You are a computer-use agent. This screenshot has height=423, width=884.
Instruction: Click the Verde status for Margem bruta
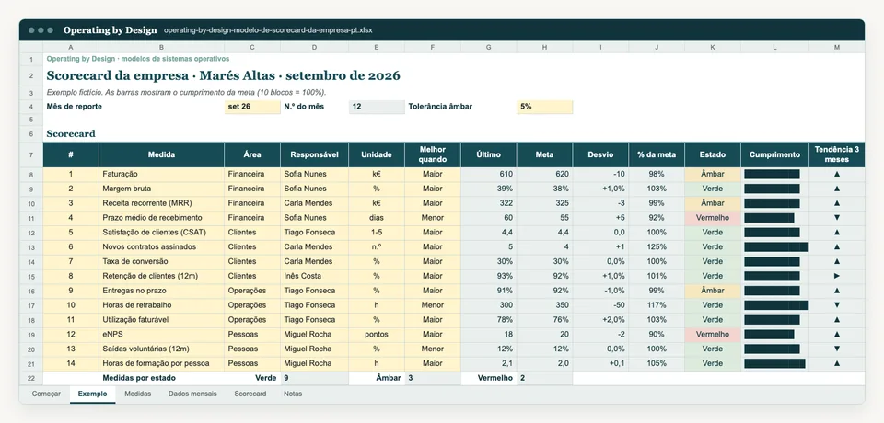pyautogui.click(x=713, y=189)
